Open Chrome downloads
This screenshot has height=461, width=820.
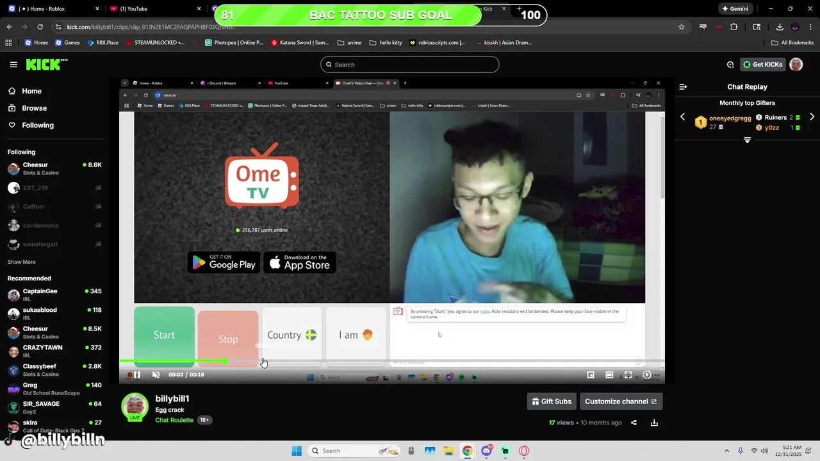coord(780,27)
